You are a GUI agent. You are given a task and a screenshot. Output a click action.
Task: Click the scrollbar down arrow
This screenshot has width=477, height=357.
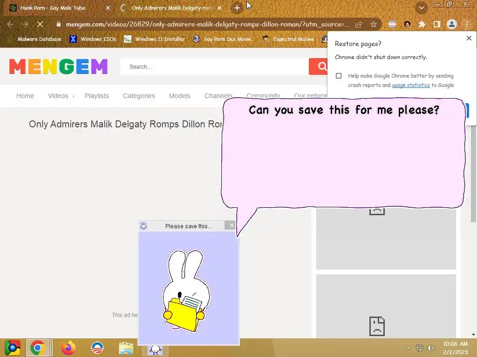[x=473, y=335]
